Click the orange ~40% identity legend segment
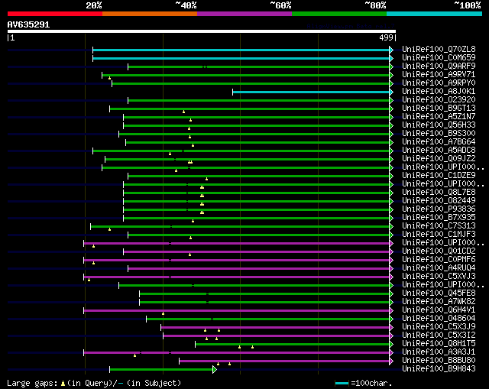 [x=150, y=14]
